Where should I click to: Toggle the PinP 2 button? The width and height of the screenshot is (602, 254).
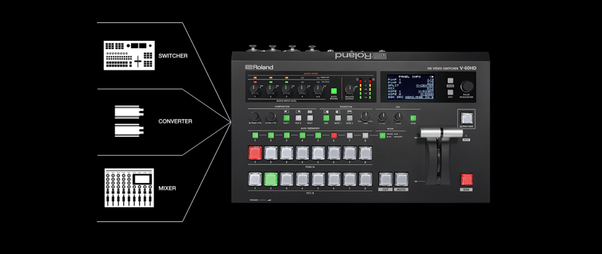click(298, 118)
